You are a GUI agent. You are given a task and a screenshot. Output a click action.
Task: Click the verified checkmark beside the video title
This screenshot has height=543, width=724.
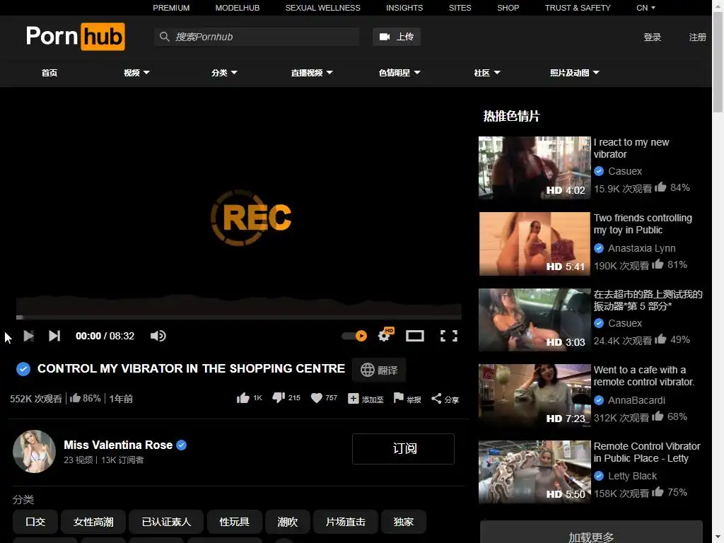click(x=23, y=368)
